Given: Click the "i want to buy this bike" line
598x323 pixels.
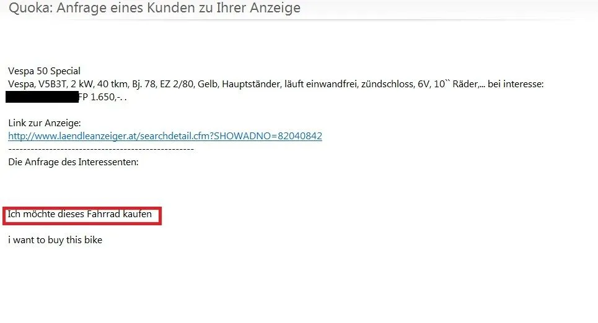Looking at the screenshot, I should pos(55,240).
